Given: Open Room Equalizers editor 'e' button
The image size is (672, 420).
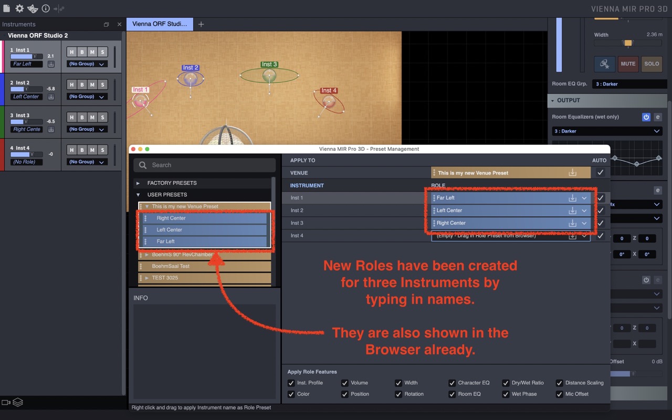Looking at the screenshot, I should (x=657, y=117).
